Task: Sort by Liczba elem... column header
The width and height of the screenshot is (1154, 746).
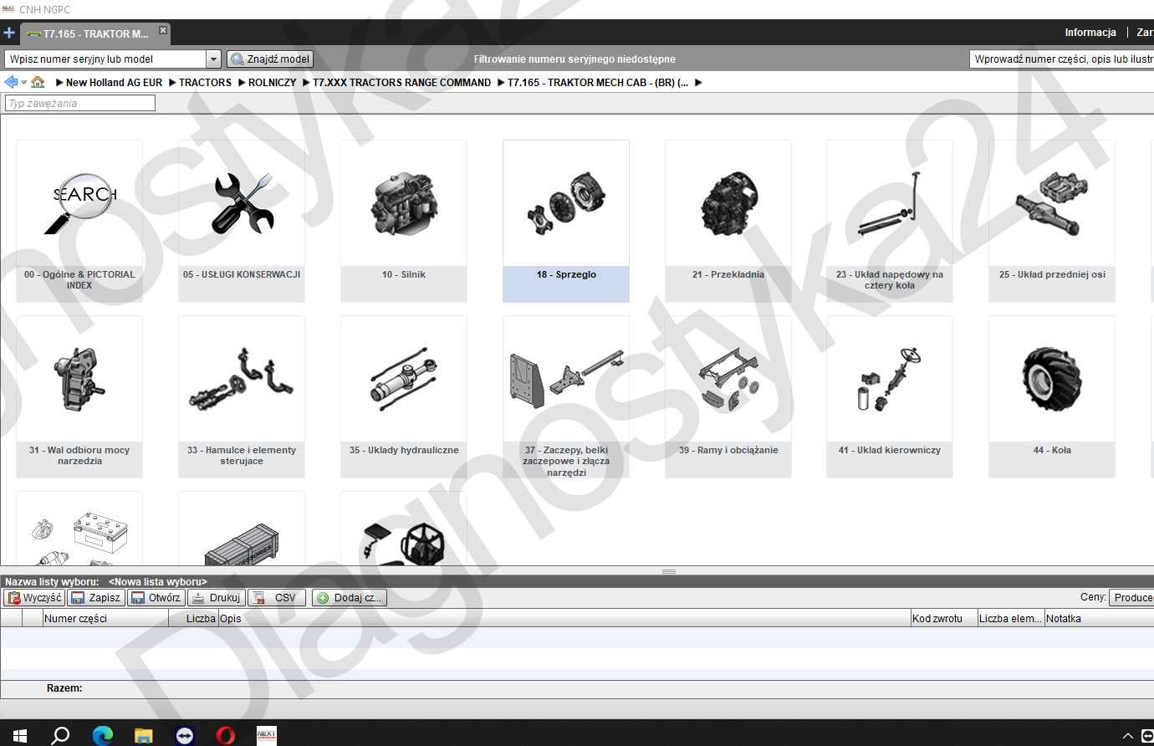Action: [x=1010, y=619]
